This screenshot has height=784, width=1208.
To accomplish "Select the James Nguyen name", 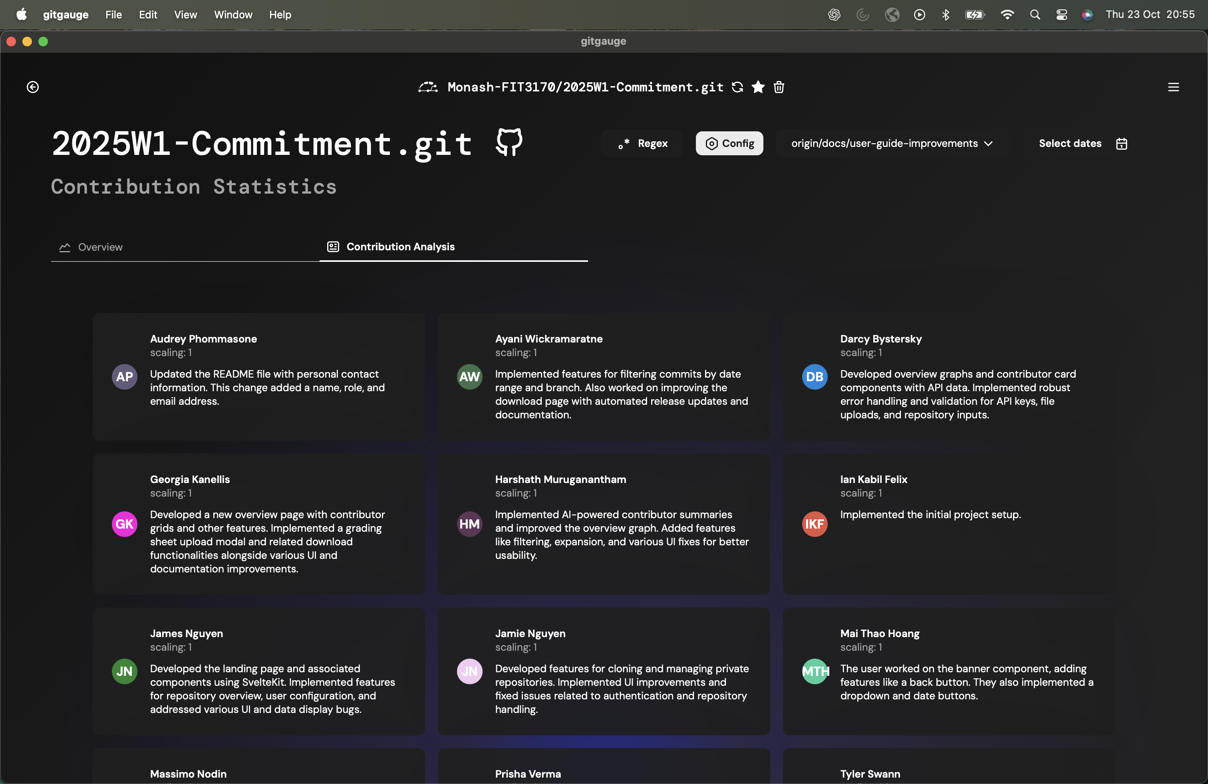I will tap(186, 634).
